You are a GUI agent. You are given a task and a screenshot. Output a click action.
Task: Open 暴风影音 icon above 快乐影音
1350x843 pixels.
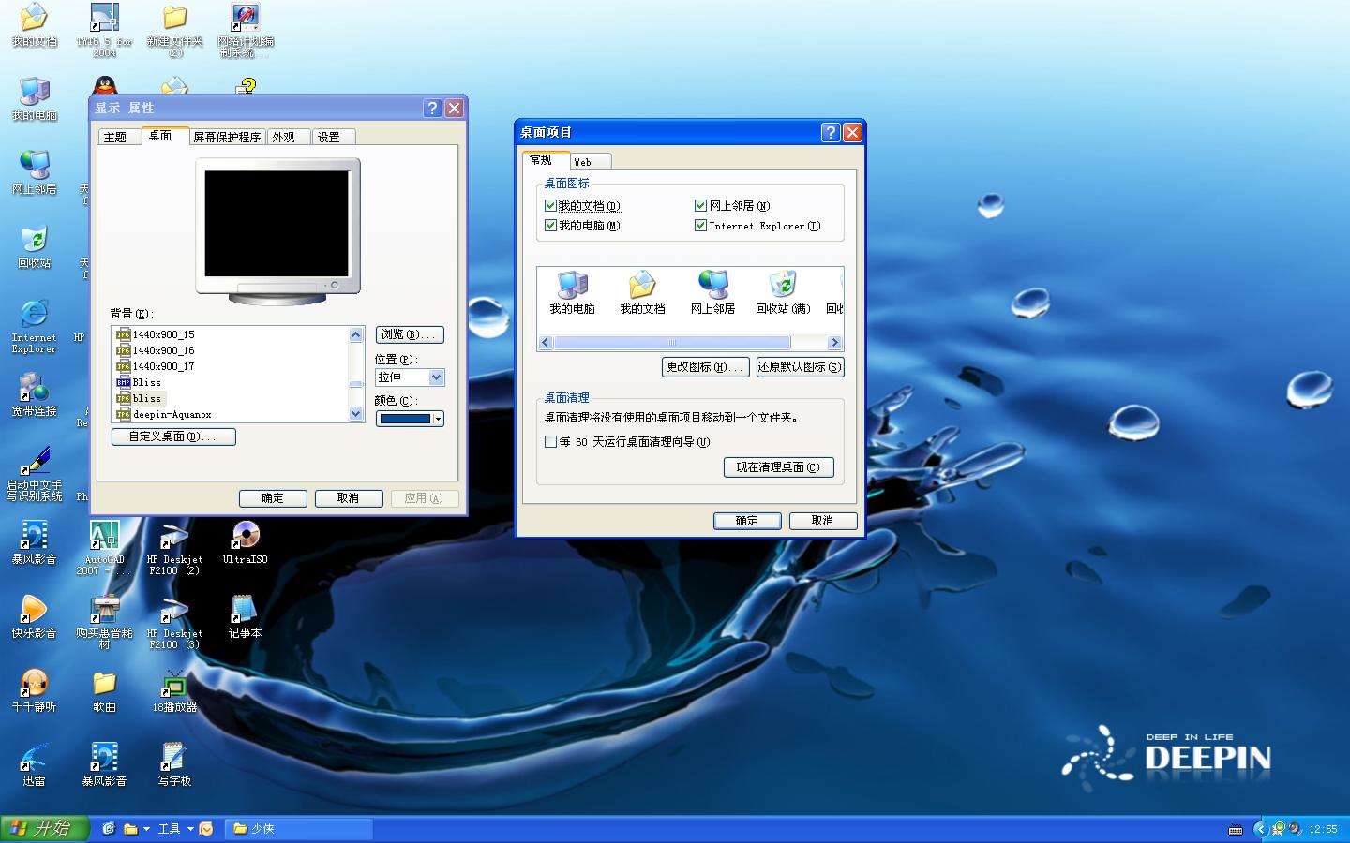pos(34,542)
